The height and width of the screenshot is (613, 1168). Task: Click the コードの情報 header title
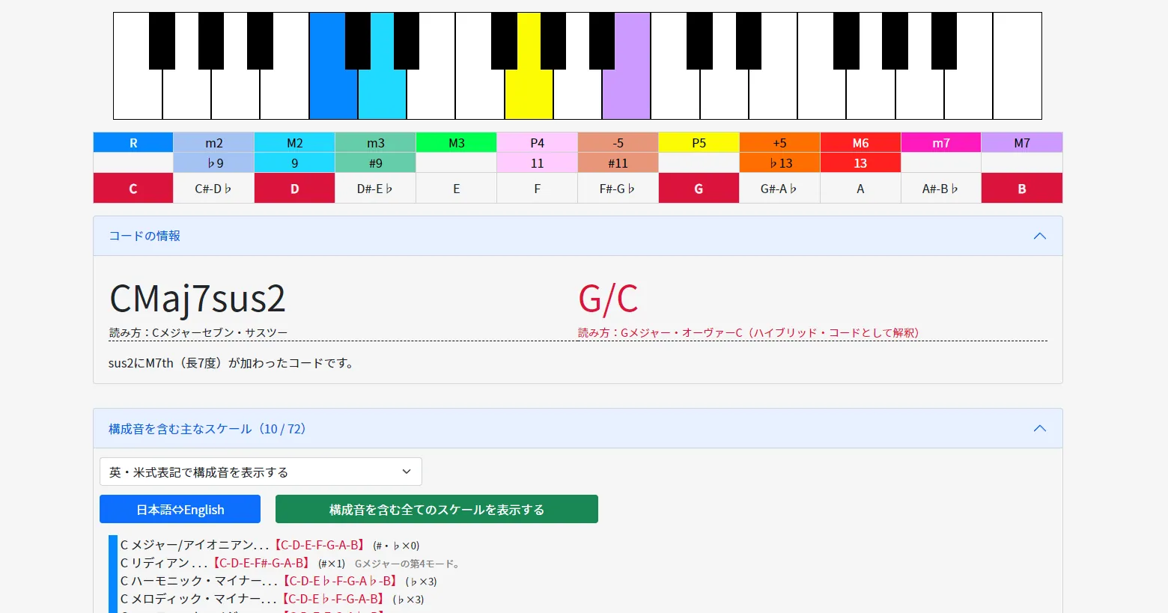[145, 236]
